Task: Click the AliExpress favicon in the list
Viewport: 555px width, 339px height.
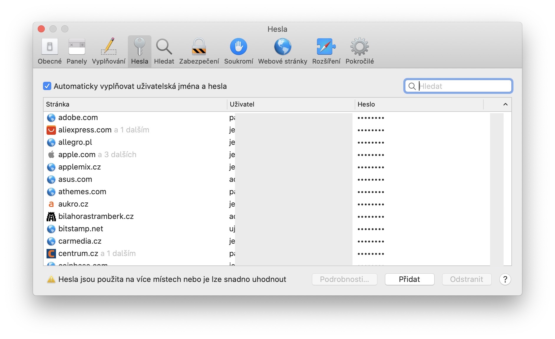Action: tap(51, 130)
